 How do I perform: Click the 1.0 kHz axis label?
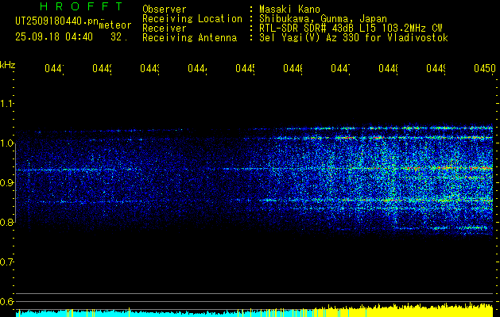[7, 143]
